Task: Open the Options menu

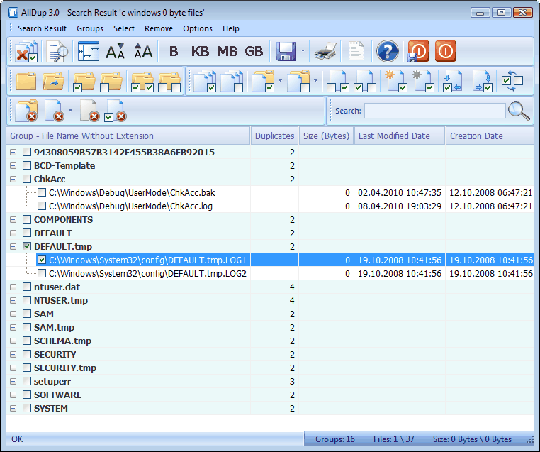Action: (197, 28)
